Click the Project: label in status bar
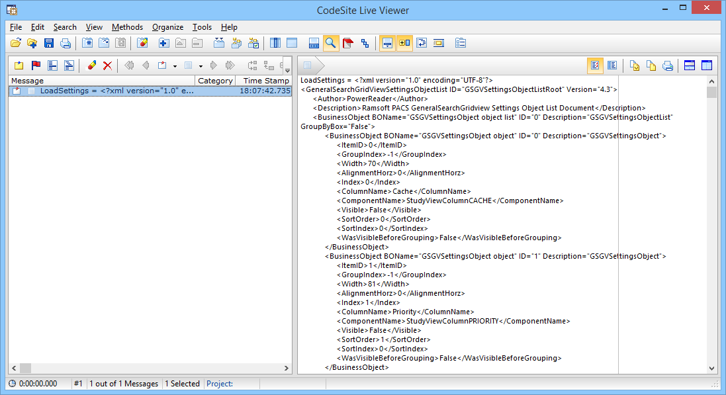Screen dimensions: 726x395 (220, 384)
